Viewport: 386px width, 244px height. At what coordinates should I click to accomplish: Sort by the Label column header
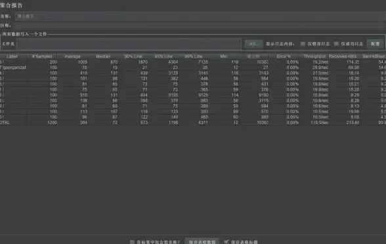(x=12, y=56)
